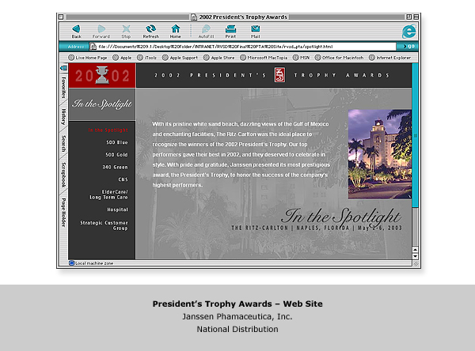Click the Forward toolbar icon
This screenshot has width=475, height=351.
pos(101,31)
